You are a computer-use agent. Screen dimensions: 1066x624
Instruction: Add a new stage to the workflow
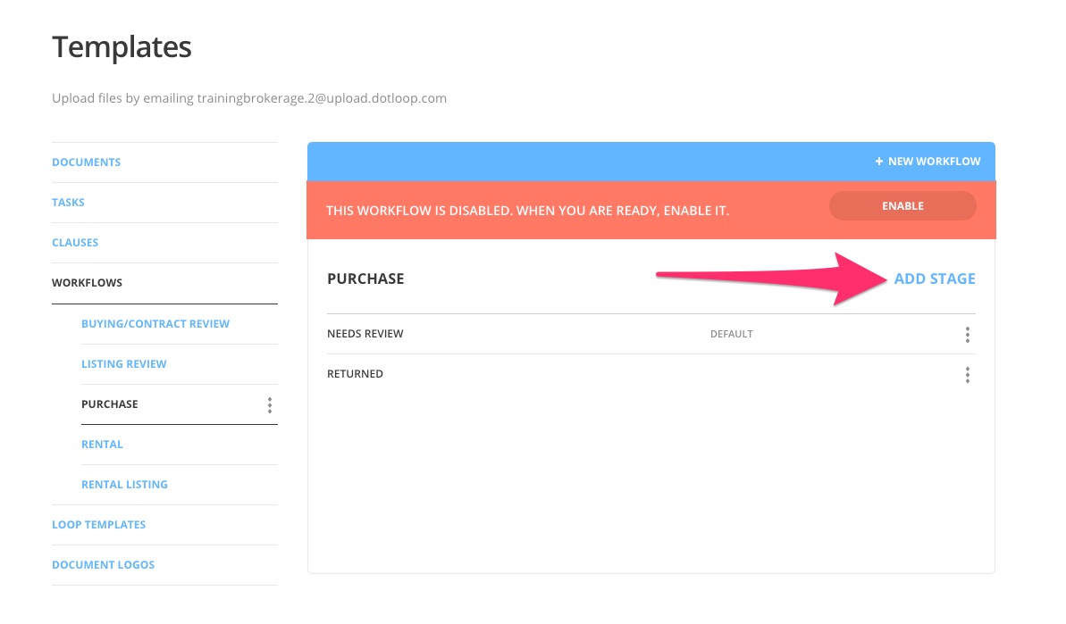point(934,279)
